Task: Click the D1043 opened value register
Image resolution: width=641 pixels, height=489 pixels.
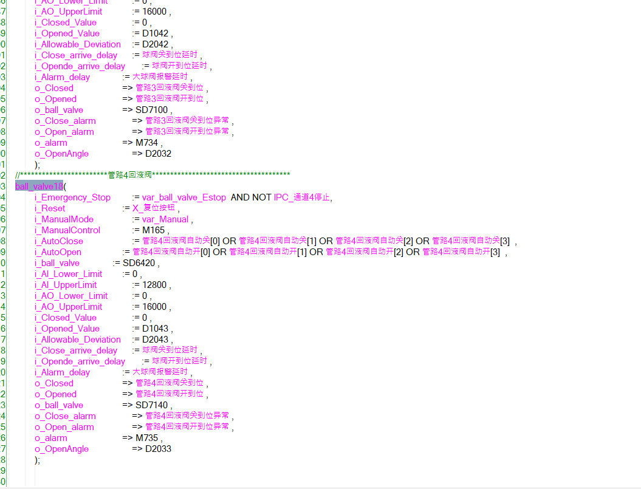Action: [155, 329]
